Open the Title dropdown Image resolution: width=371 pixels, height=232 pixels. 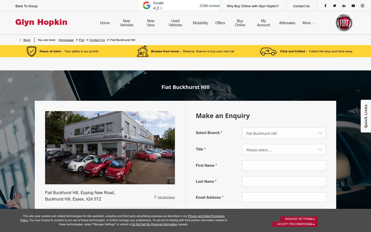pyautogui.click(x=284, y=150)
